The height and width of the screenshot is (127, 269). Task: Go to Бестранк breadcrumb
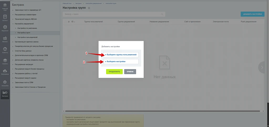point(79,3)
